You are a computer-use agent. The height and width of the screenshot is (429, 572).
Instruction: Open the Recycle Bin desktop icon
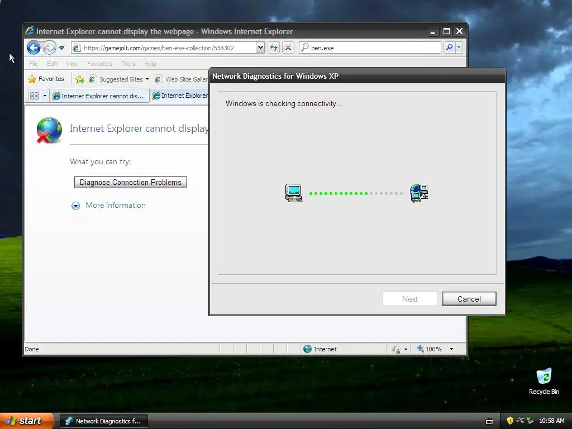544,382
